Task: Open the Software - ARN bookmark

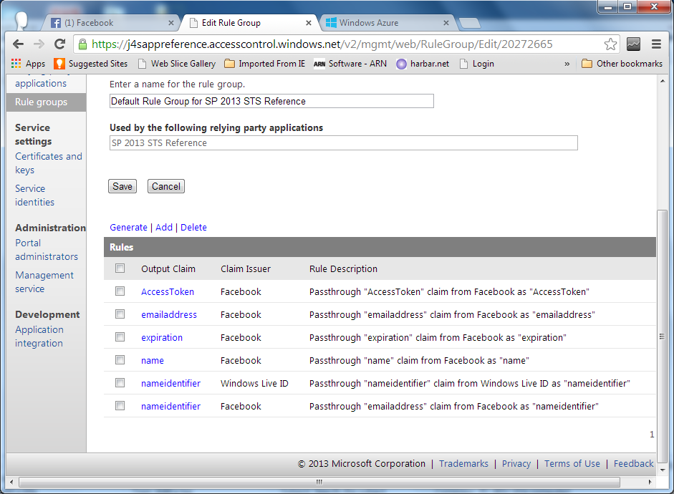Action: pos(350,64)
